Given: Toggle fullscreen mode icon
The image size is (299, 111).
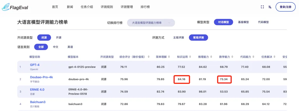Looking at the screenshot, I should (x=262, y=7).
